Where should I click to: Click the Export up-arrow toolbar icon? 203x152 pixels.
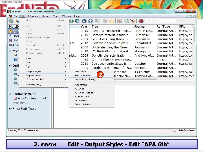point(91,21)
